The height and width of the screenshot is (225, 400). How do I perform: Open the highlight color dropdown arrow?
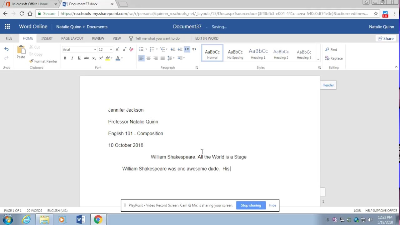point(112,58)
